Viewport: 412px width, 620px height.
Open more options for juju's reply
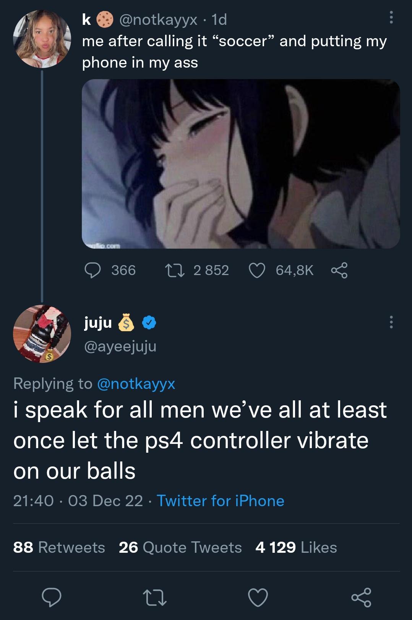click(x=391, y=322)
